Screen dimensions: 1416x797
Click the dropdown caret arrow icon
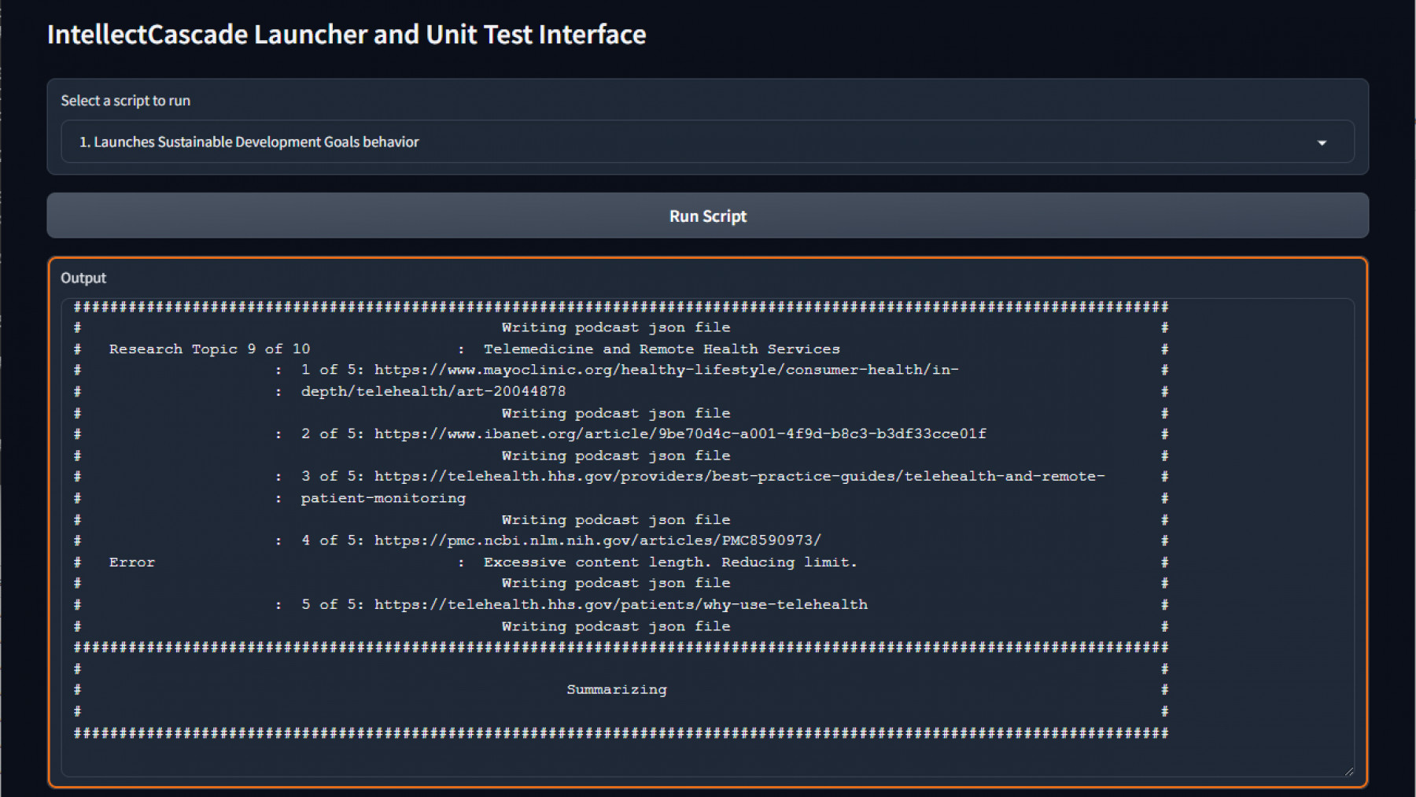click(1322, 142)
